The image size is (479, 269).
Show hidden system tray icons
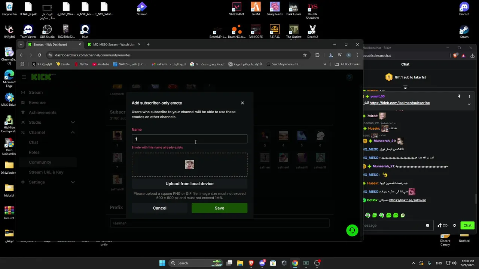click(413, 263)
